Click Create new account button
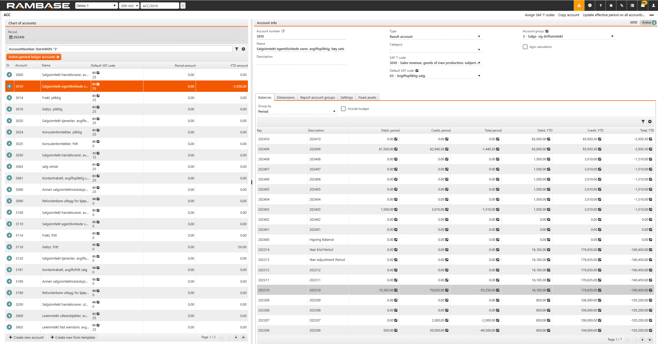 tap(26, 337)
